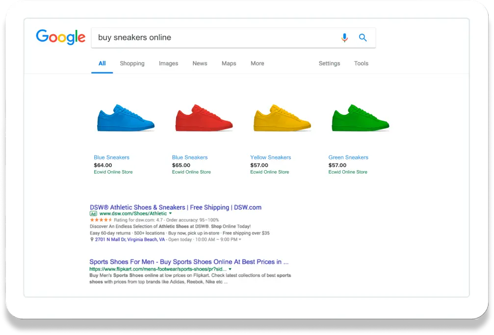Click Ecwid Online Store under $65.00 sneakers
Screen dimensions: 494x335
[x=191, y=172]
